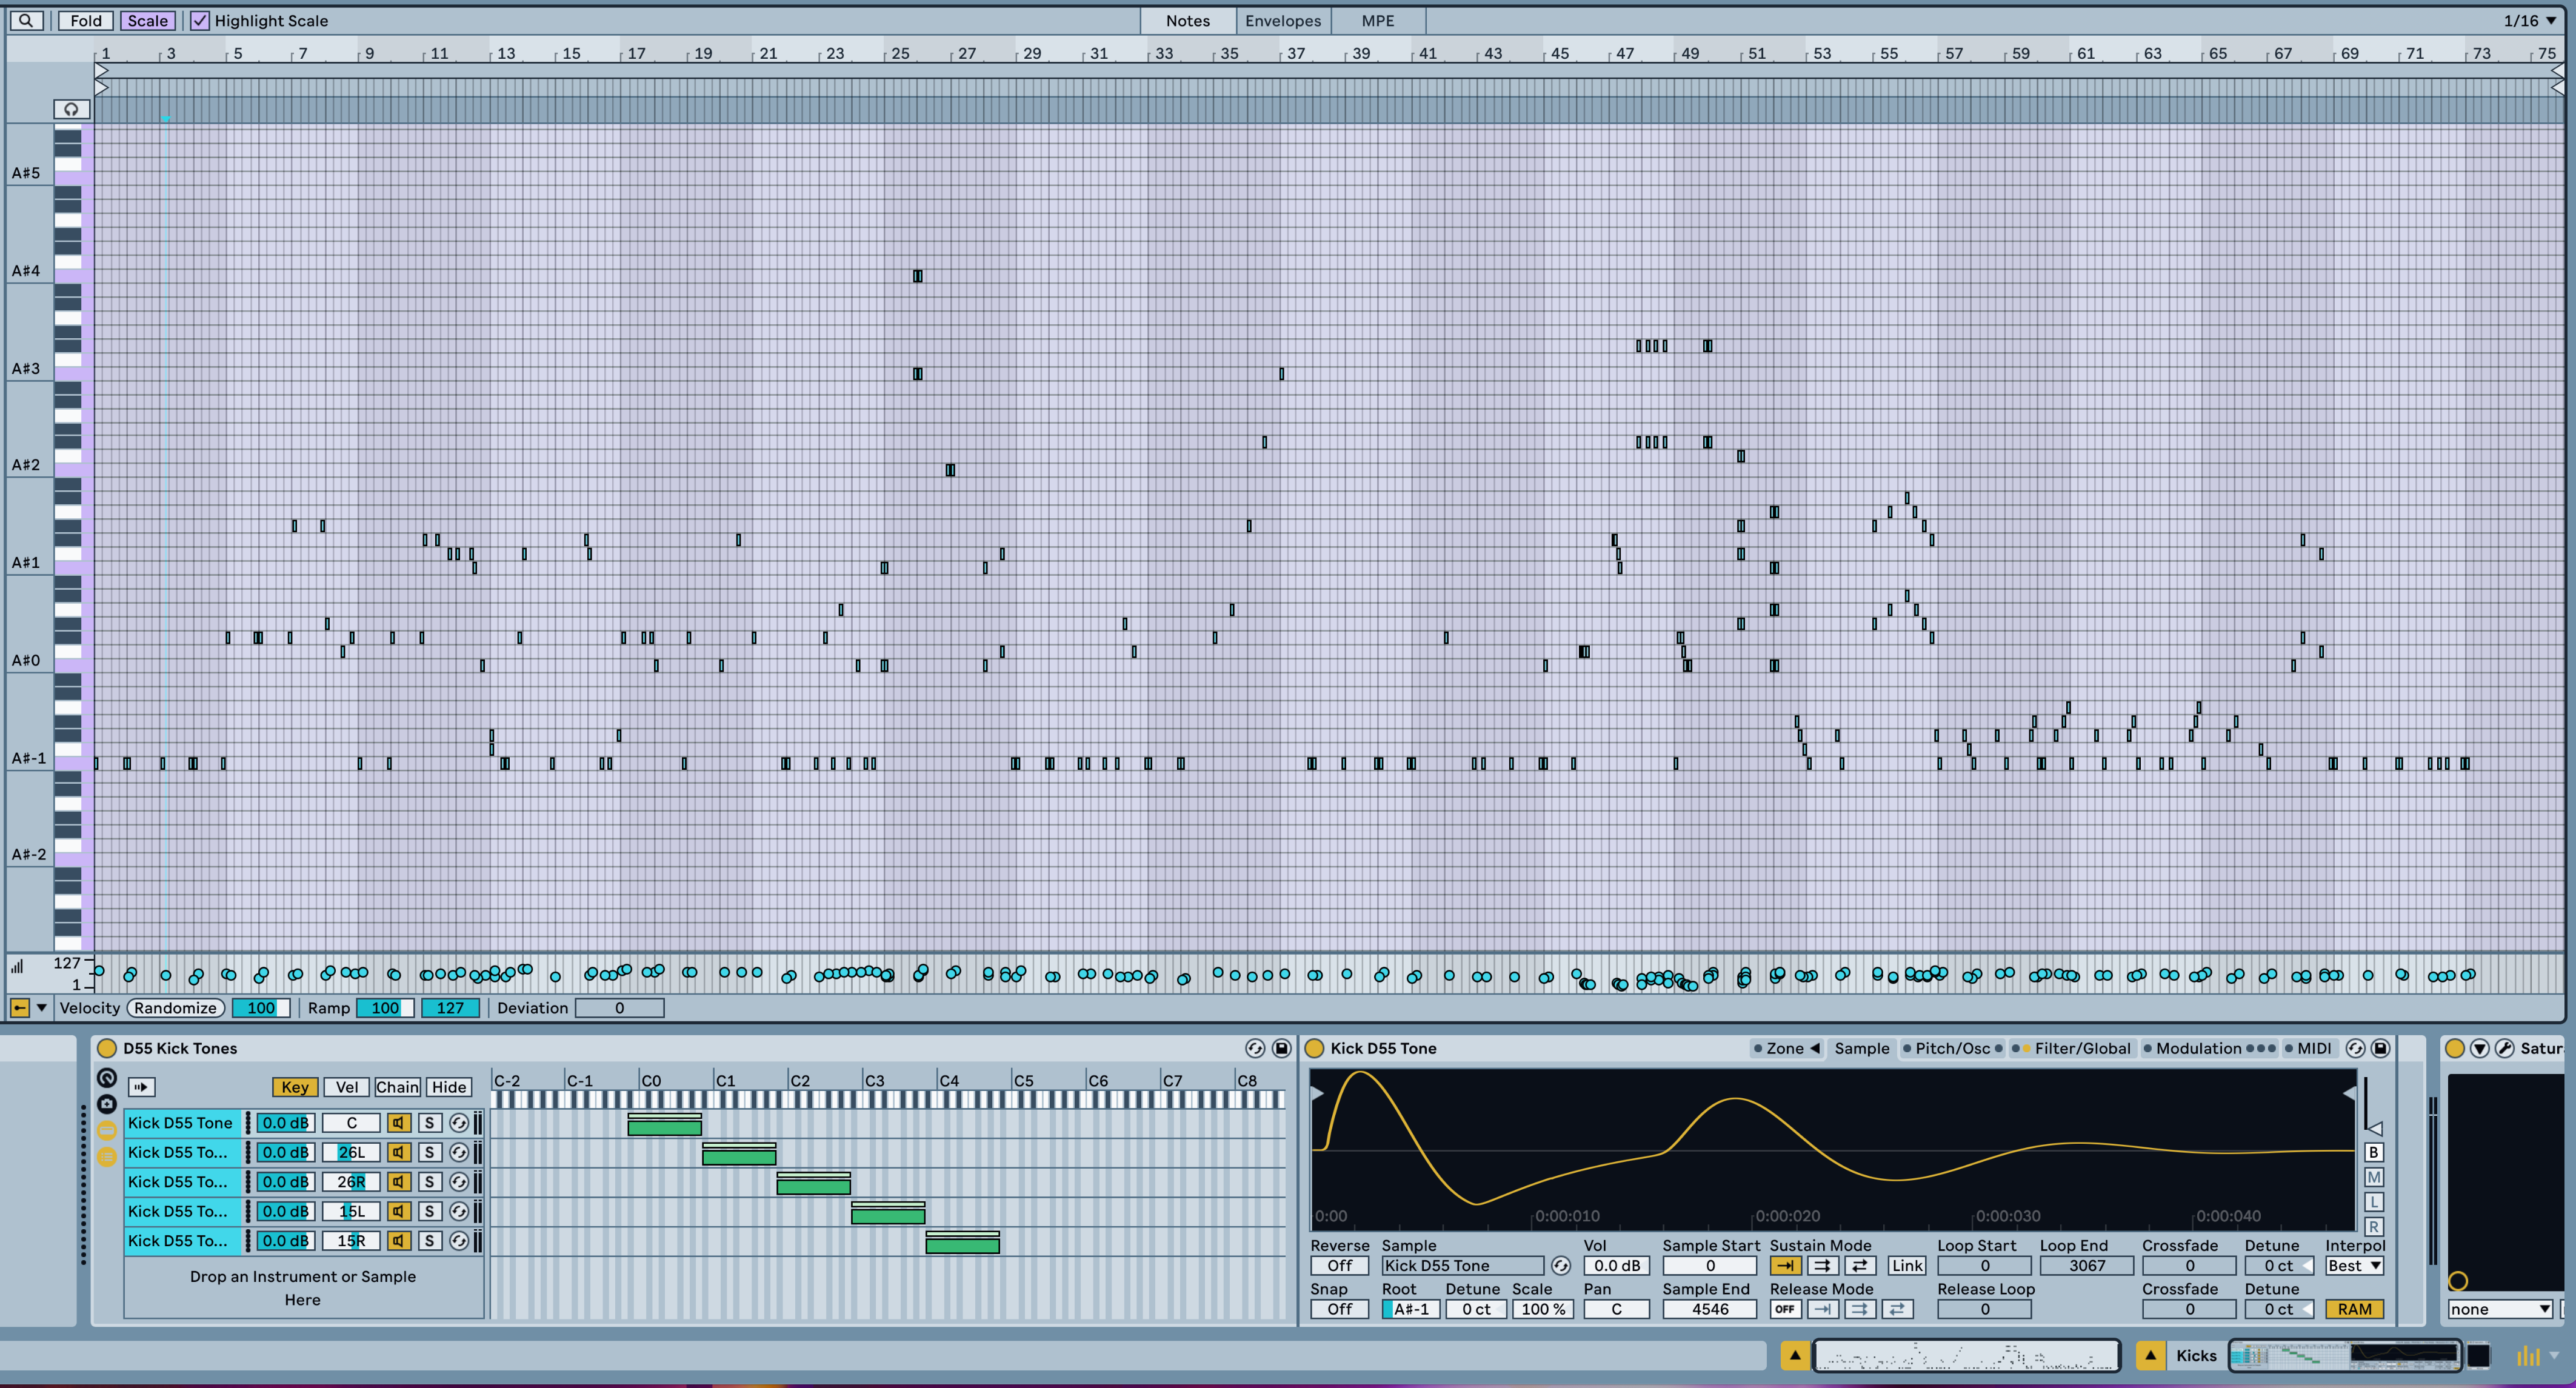Image resolution: width=2576 pixels, height=1388 pixels.
Task: Mute the chain panned 26L
Action: (x=399, y=1152)
